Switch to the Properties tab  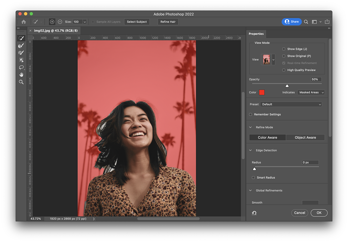click(x=256, y=34)
